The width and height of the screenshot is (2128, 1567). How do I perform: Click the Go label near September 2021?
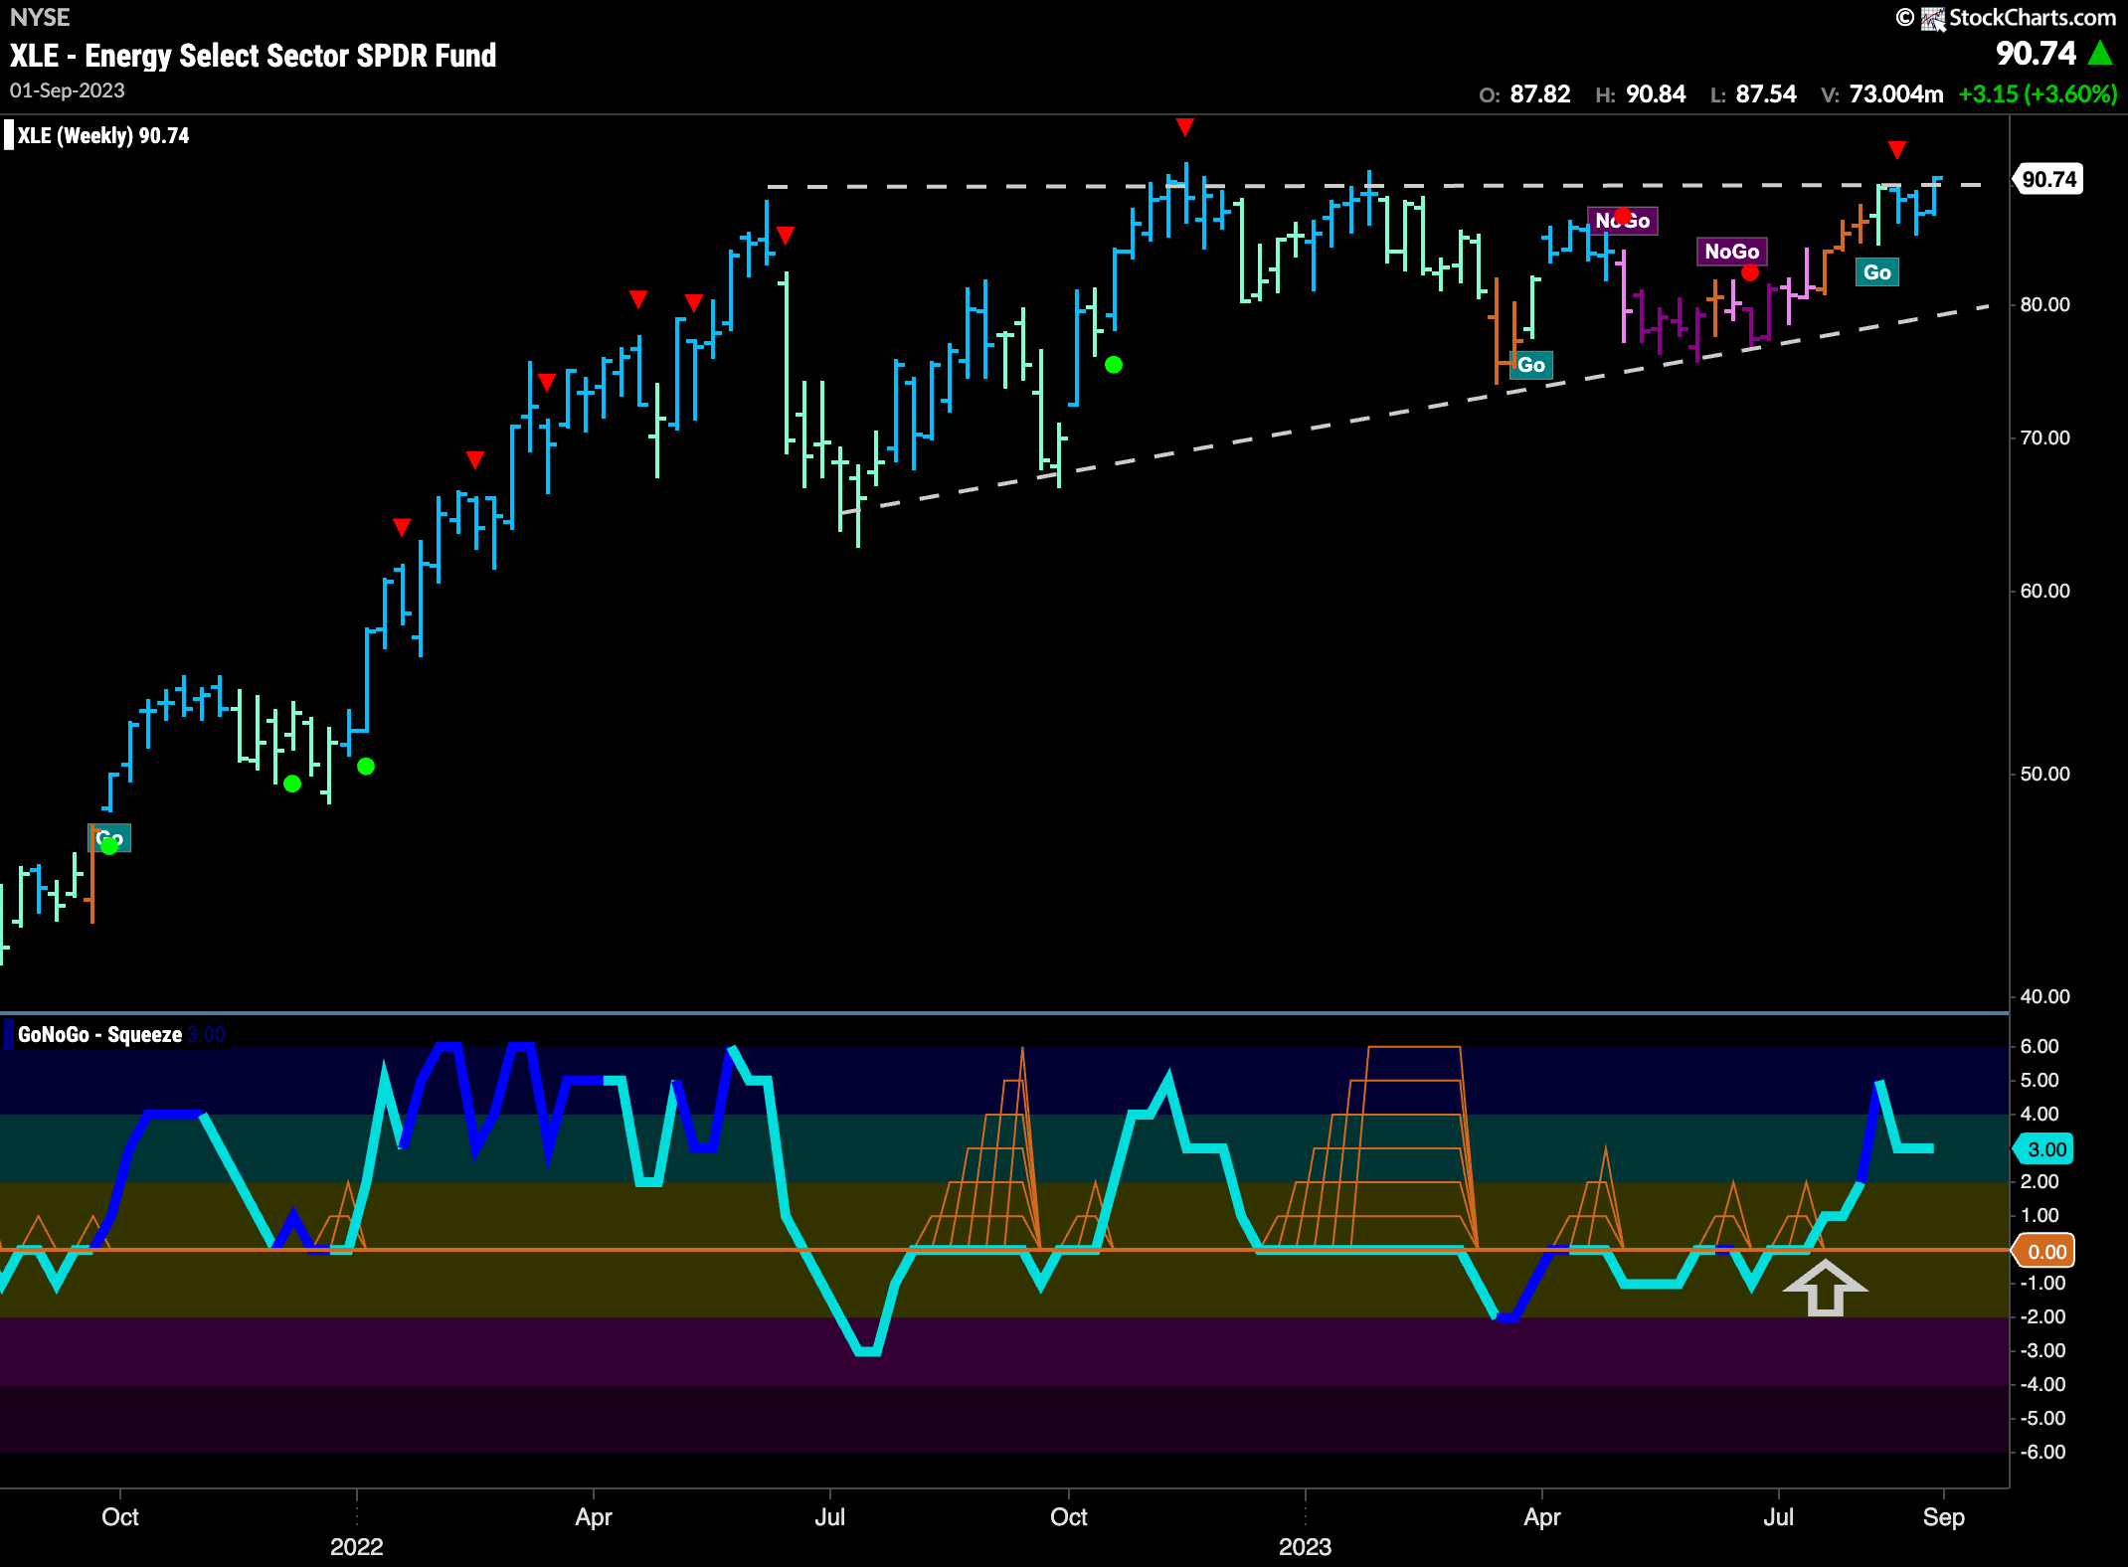point(109,838)
